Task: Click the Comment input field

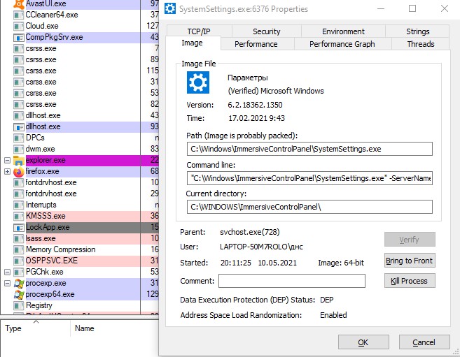Action: click(292, 281)
